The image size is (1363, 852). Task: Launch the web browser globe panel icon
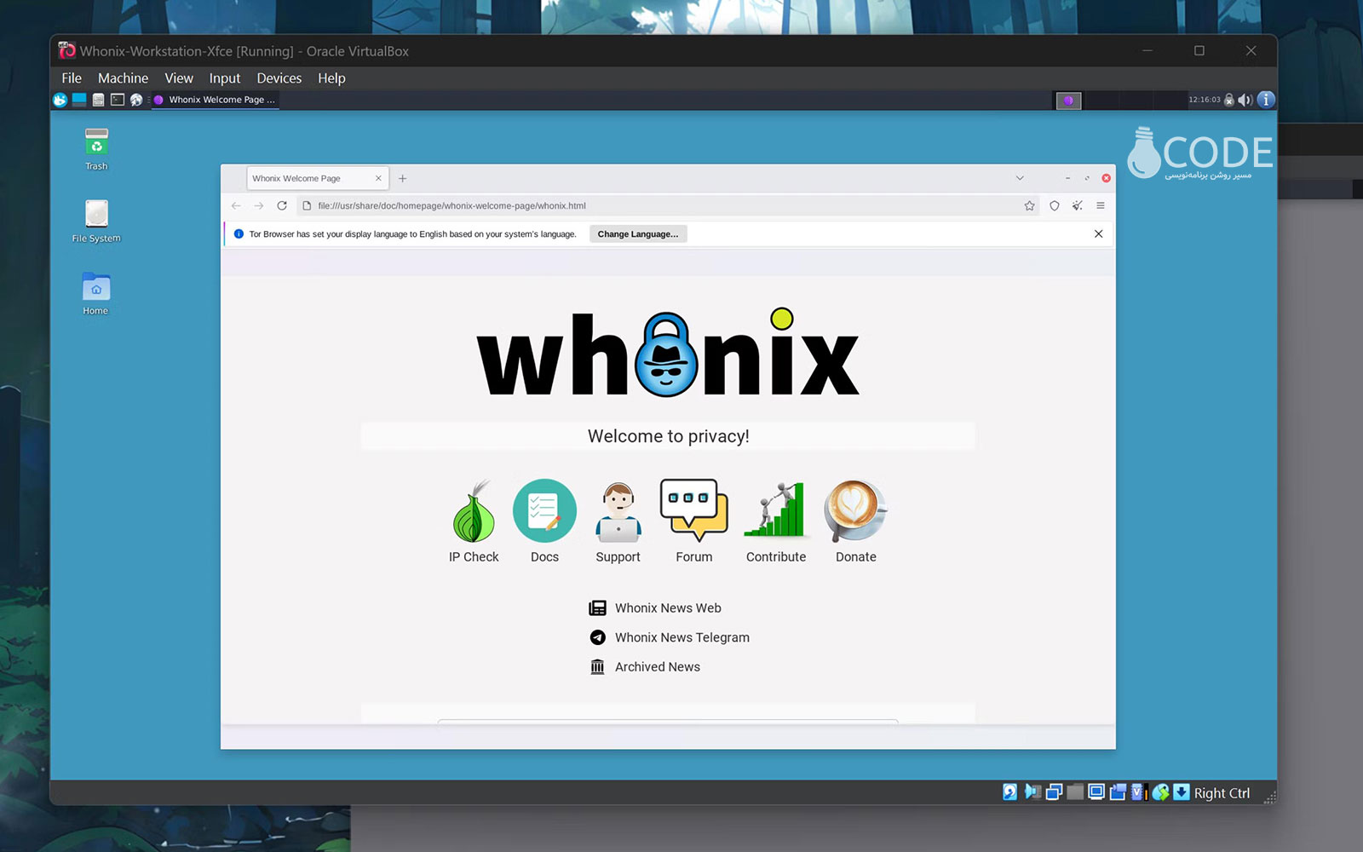[136, 100]
